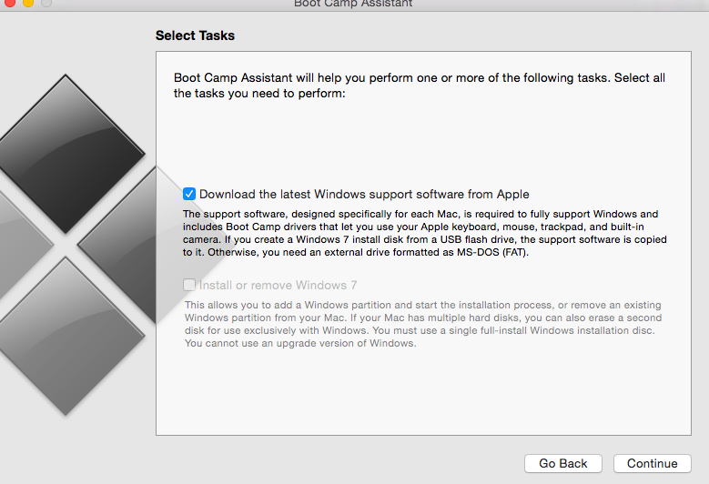
Task: Click the Select Tasks heading
Action: pos(195,35)
